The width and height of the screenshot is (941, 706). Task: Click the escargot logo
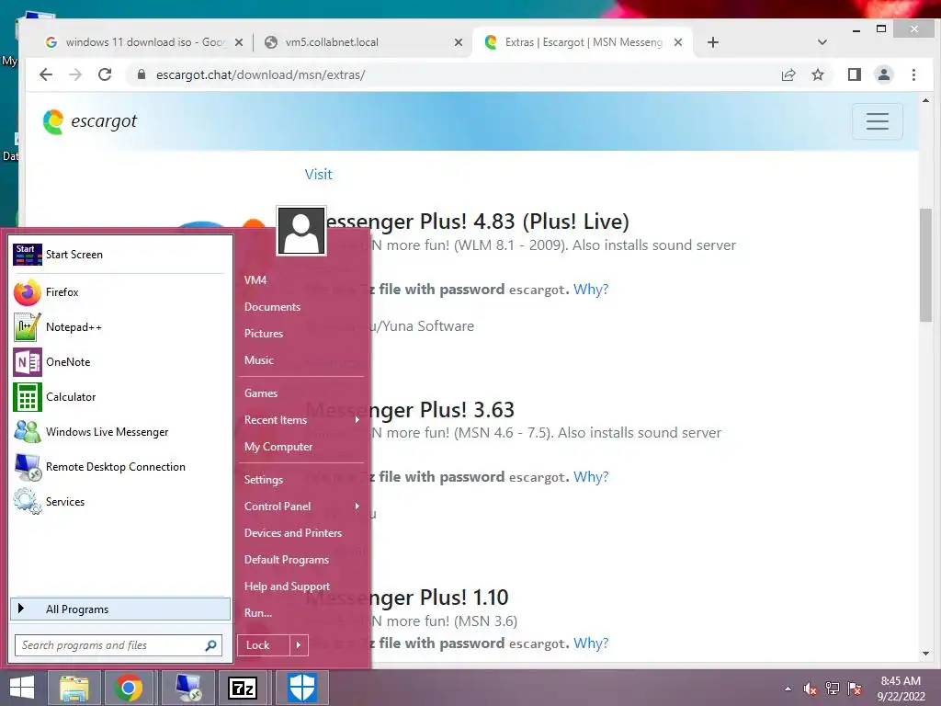91,121
